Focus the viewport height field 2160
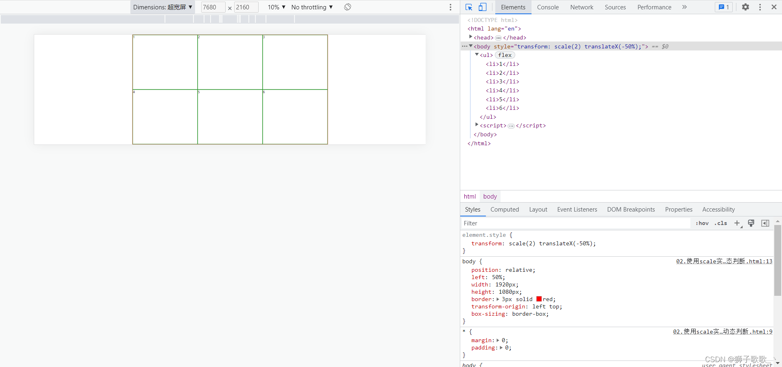782x367 pixels. coord(246,7)
